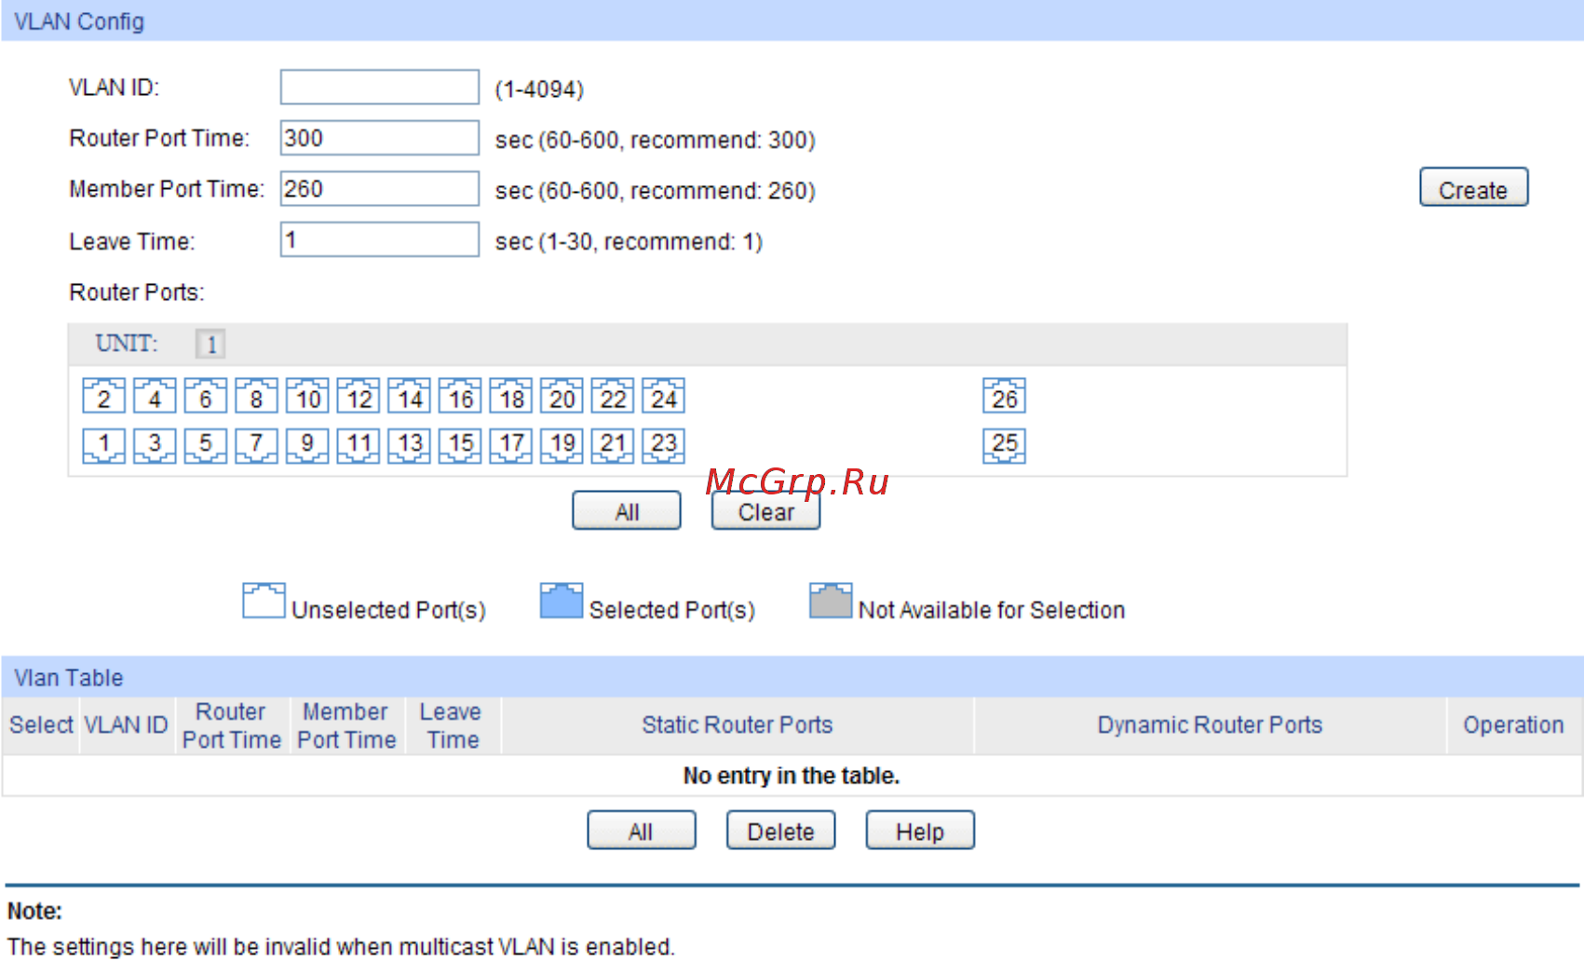Click the Create button
The width and height of the screenshot is (1584, 961).
1473,187
